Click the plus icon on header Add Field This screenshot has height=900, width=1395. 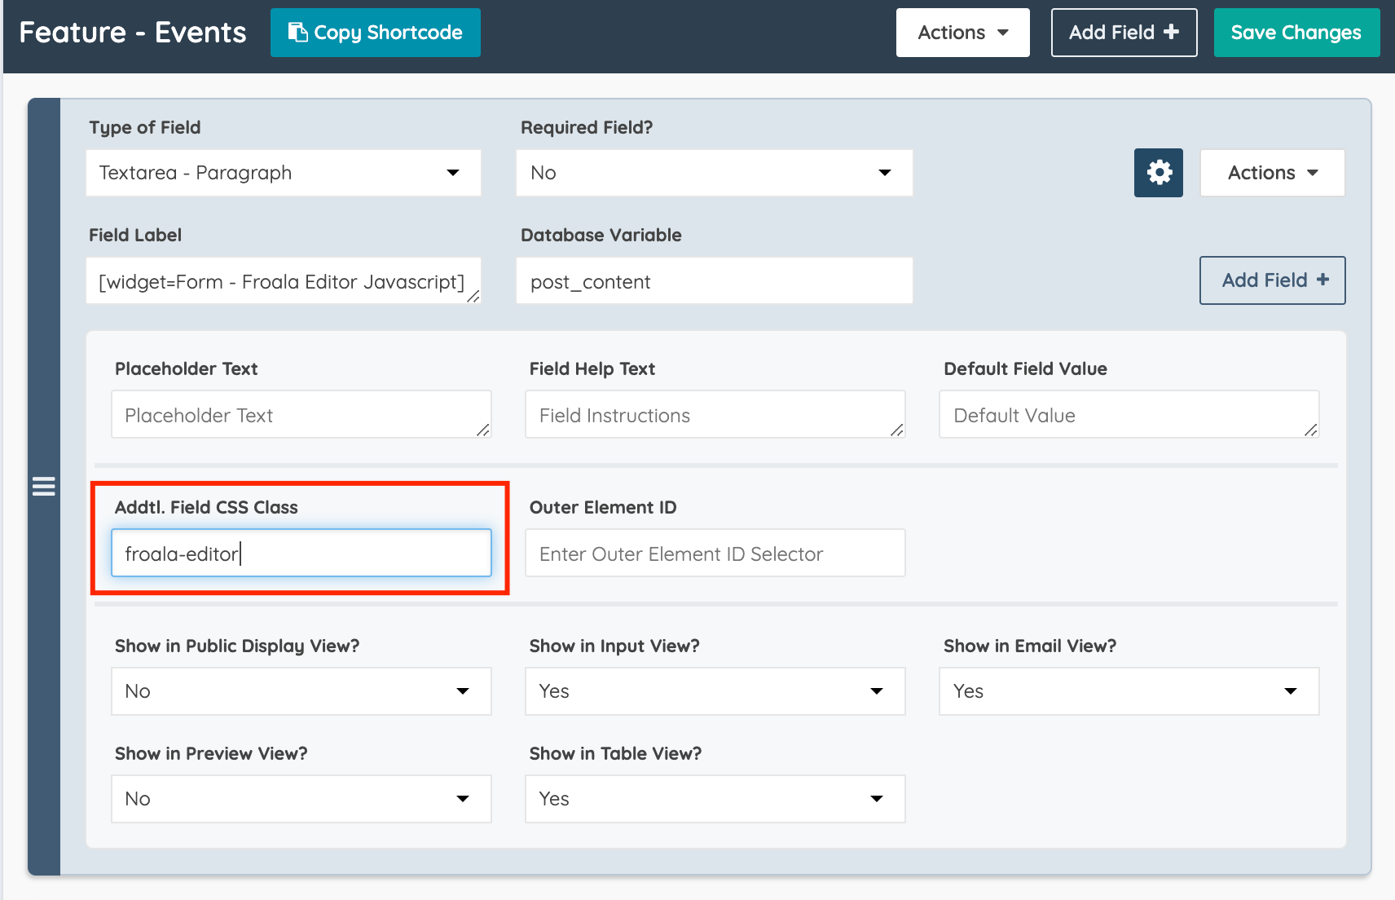tap(1171, 32)
